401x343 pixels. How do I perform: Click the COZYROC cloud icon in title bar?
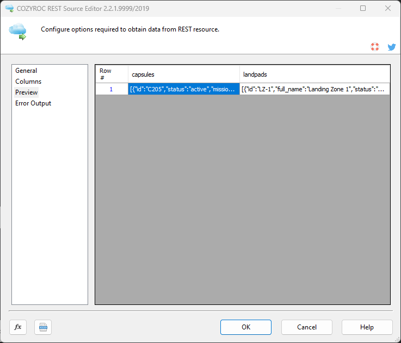[9, 8]
